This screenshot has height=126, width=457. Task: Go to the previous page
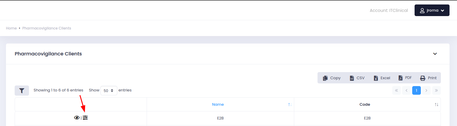(407, 90)
